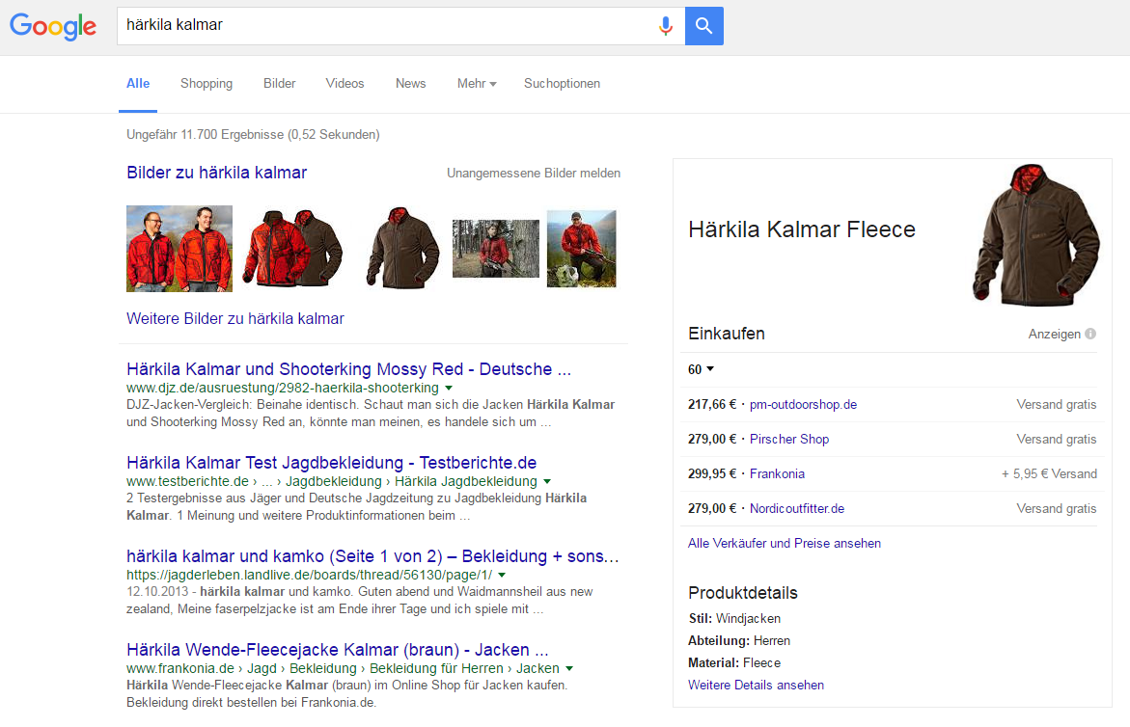Open the Mehr dropdown menu
The width and height of the screenshot is (1130, 727).
coord(477,84)
